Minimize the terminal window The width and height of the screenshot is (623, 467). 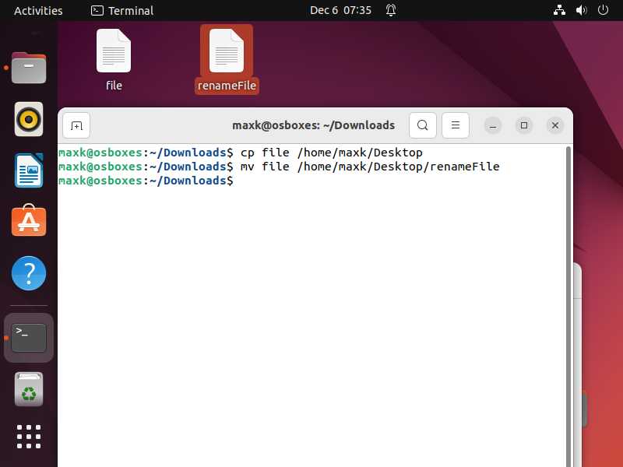coord(493,125)
